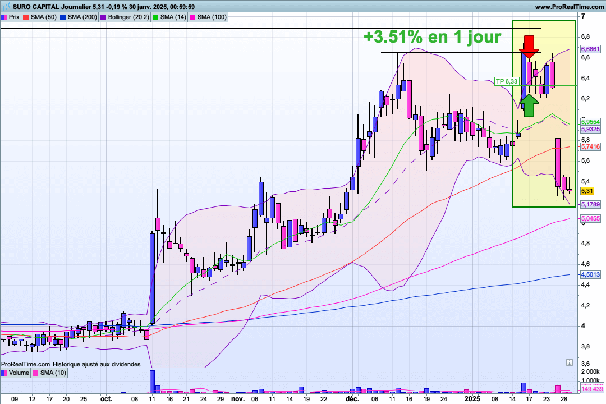
Task: Select the Prix legend button
Action: tap(11, 17)
